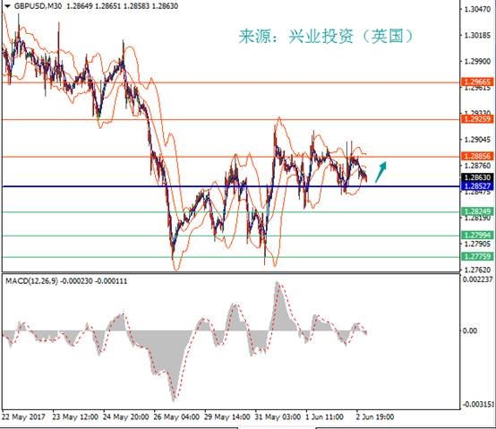This screenshot has height=429, width=496.
Task: Click the orange 1.29665 resistance price tag
Action: tap(477, 82)
